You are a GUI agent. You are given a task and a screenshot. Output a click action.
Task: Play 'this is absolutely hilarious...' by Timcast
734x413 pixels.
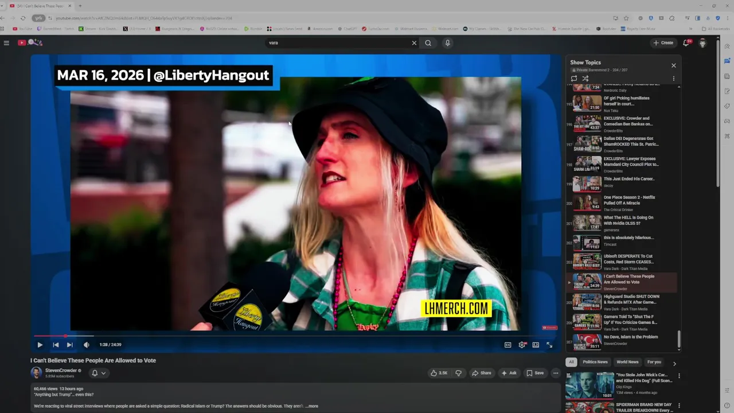tap(622, 243)
